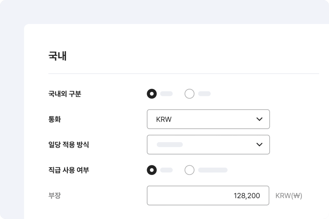Choose the unselected second 직급 사용 여부 radio
The width and height of the screenshot is (329, 219).
tap(190, 170)
